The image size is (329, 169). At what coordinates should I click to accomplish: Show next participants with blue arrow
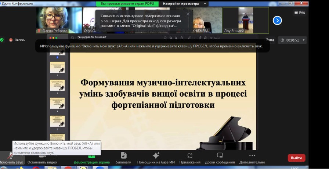(x=277, y=20)
